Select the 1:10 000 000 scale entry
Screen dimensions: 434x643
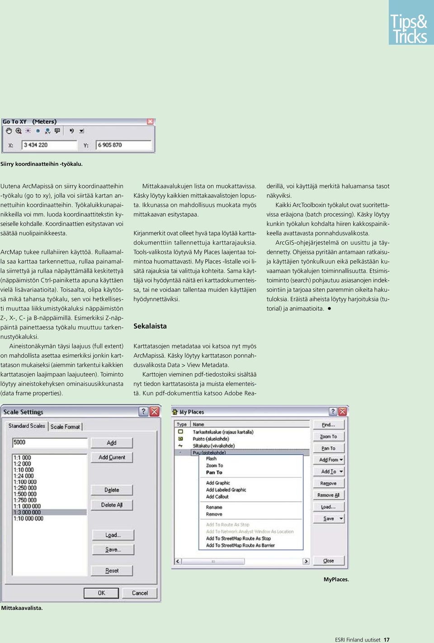tap(49, 519)
